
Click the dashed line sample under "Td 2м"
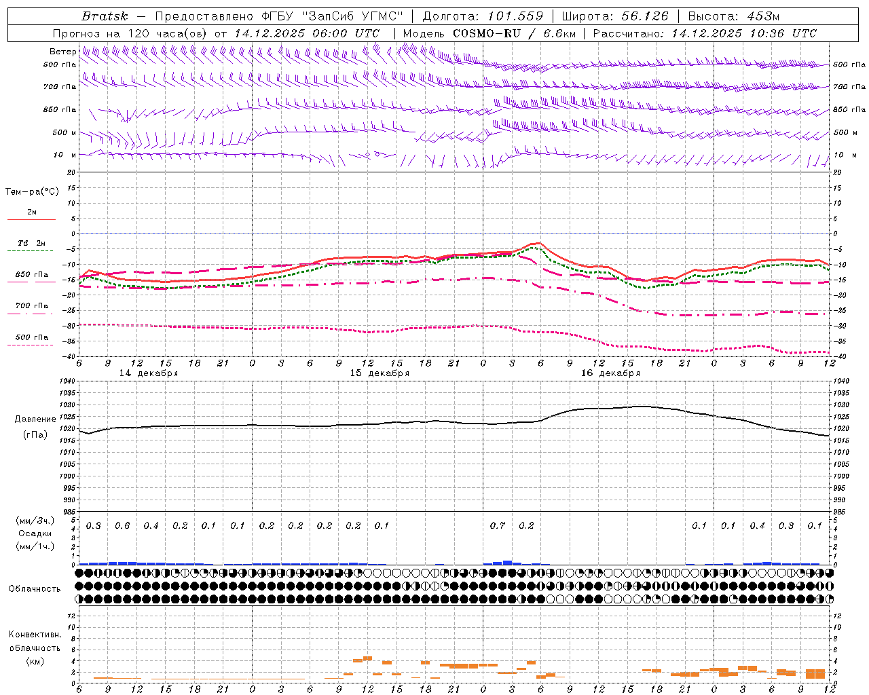click(31, 251)
